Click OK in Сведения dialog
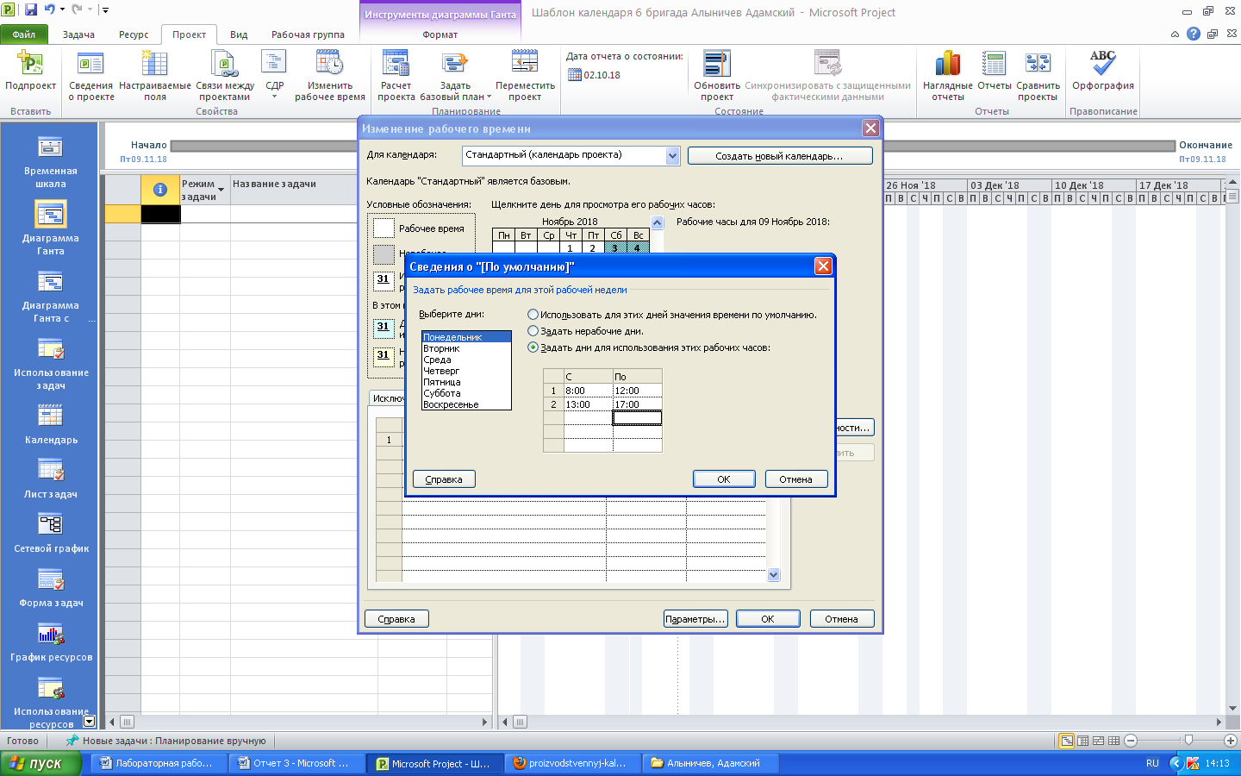The height and width of the screenshot is (776, 1241). (x=724, y=479)
